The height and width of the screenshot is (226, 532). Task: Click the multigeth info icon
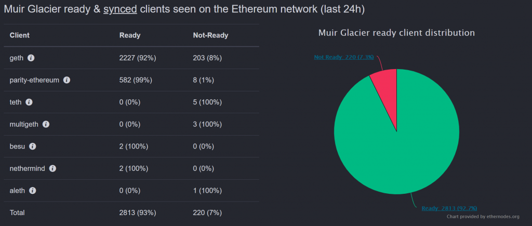click(46, 125)
